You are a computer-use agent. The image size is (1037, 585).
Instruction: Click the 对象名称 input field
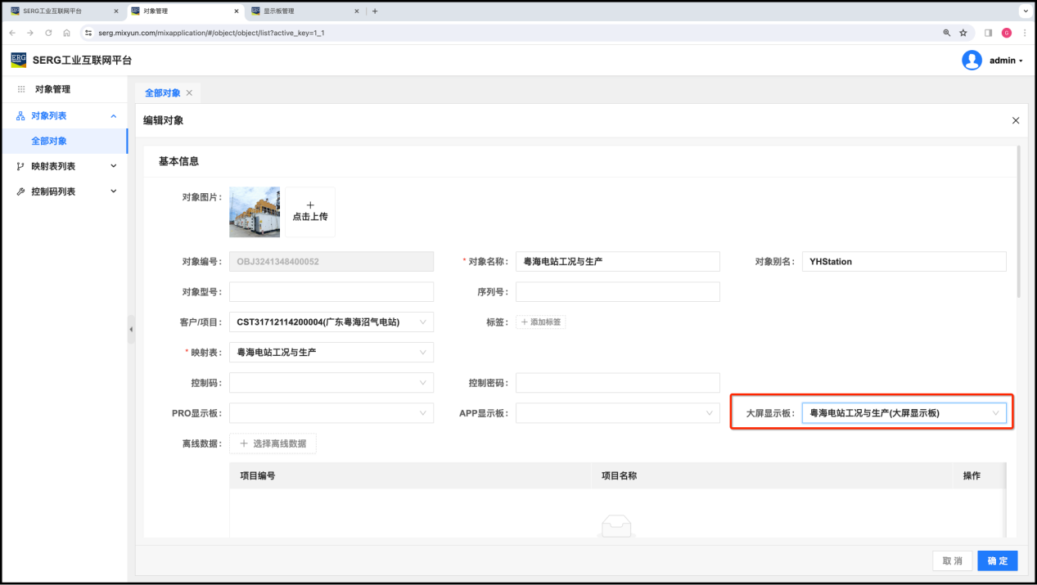point(617,262)
